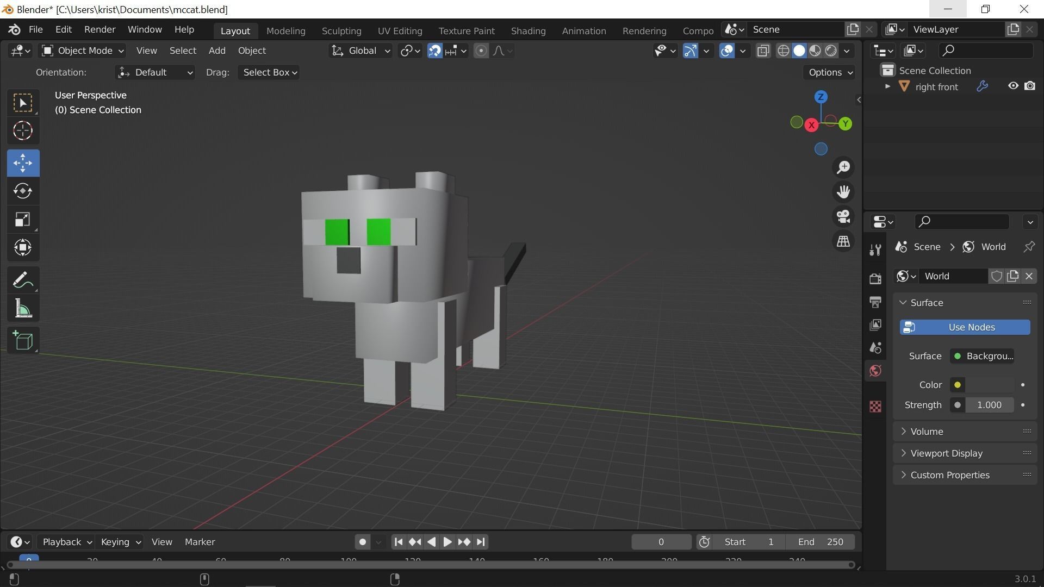Open Default orientation dropdown
The height and width of the screenshot is (587, 1044).
coord(155,72)
